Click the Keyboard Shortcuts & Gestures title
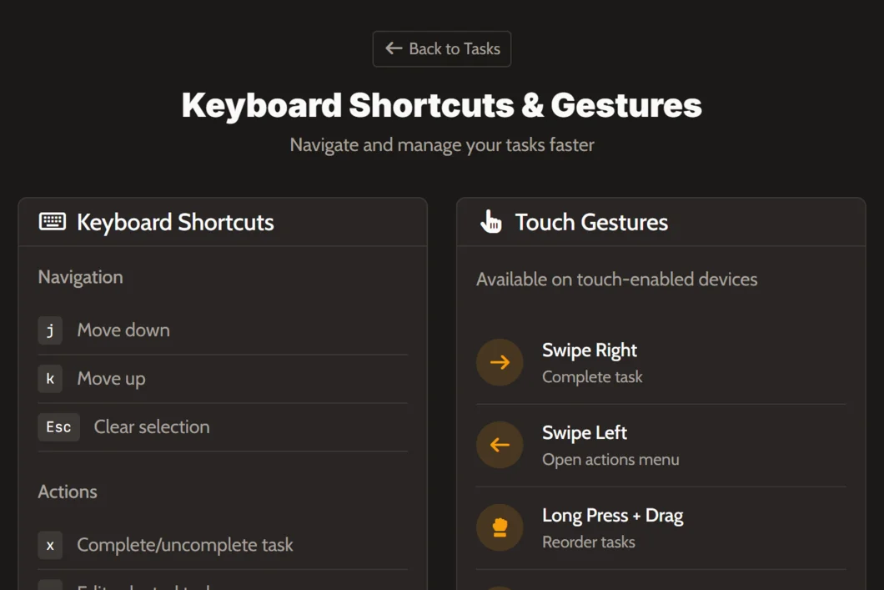The image size is (884, 590). (x=441, y=104)
